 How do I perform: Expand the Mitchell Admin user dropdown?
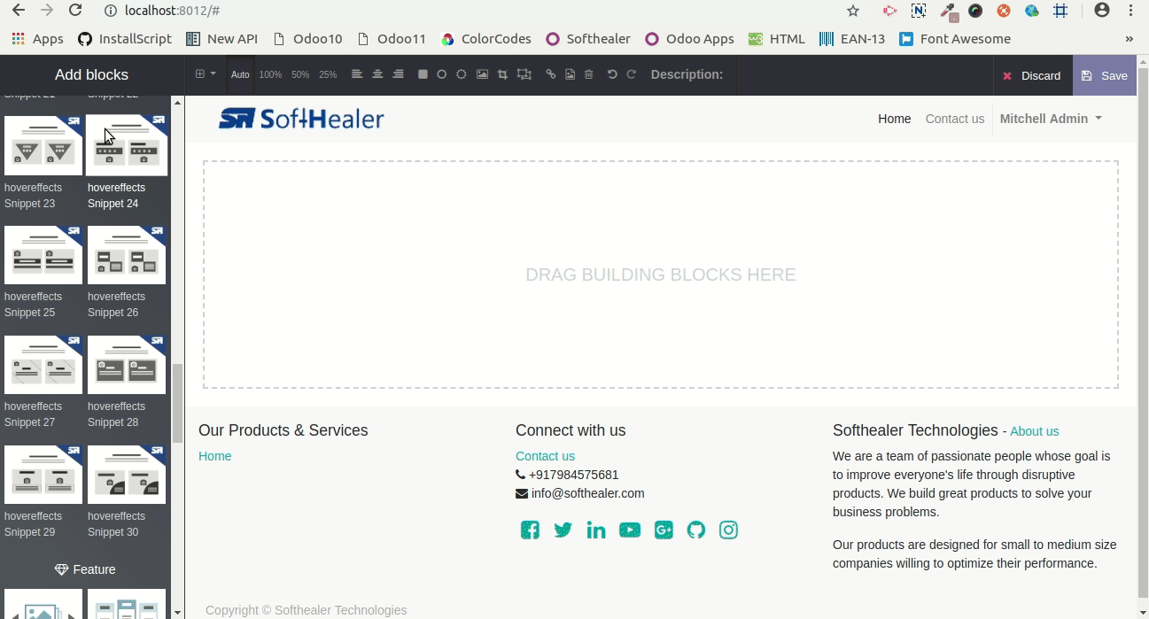pos(1051,119)
